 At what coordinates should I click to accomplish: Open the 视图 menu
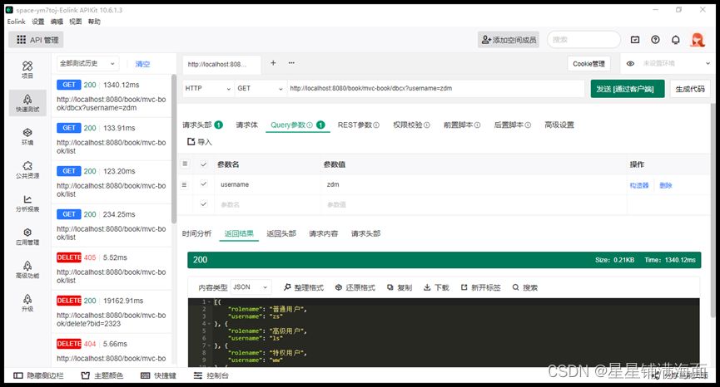click(x=75, y=22)
